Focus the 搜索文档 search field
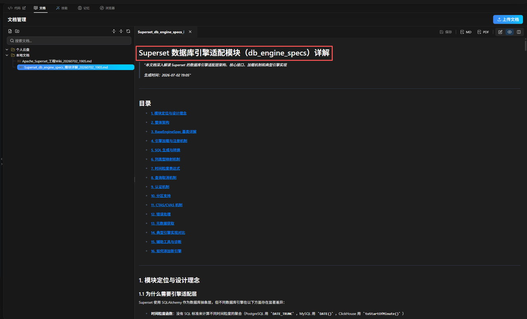Image resolution: width=527 pixels, height=319 pixels. [69, 41]
